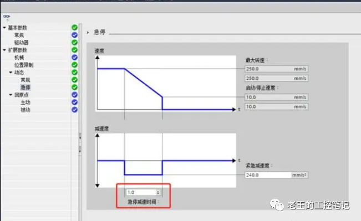
Task: Select 驱动器 in the tree
Action: (x=21, y=43)
